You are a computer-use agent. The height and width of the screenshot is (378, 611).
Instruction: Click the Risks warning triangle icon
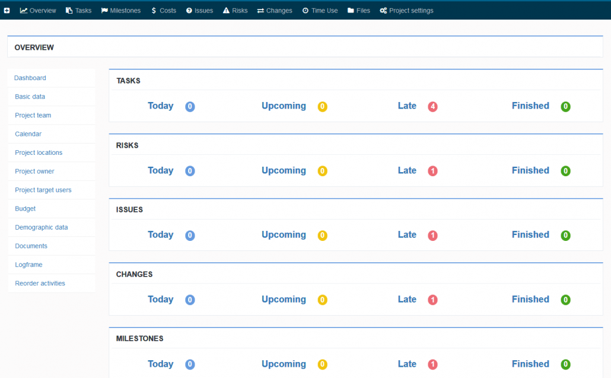click(x=226, y=11)
